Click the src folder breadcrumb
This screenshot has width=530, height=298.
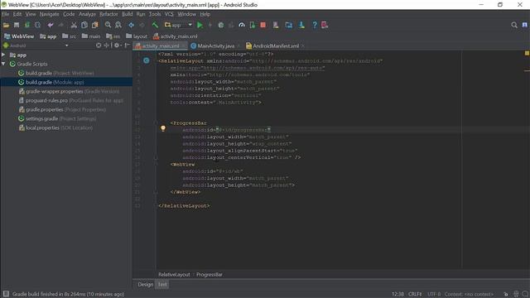pos(69,36)
